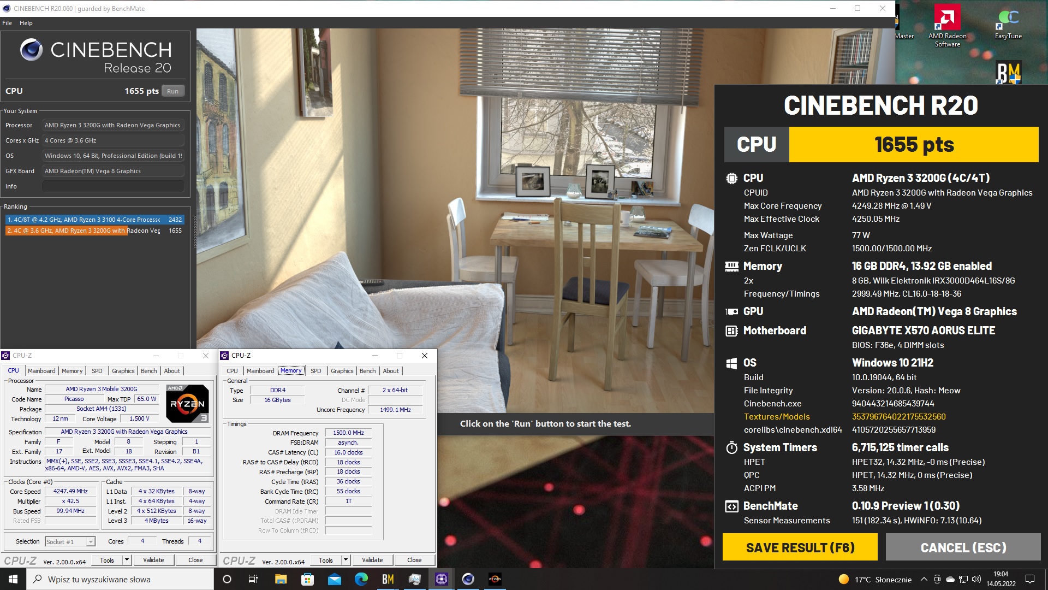Viewport: 1048px width, 590px height.
Task: Open Bench tab in right CPU-Z window
Action: (x=368, y=371)
